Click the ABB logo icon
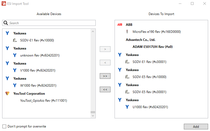Image resolution: width=210 pixels, height=131 pixels. (x=120, y=25)
